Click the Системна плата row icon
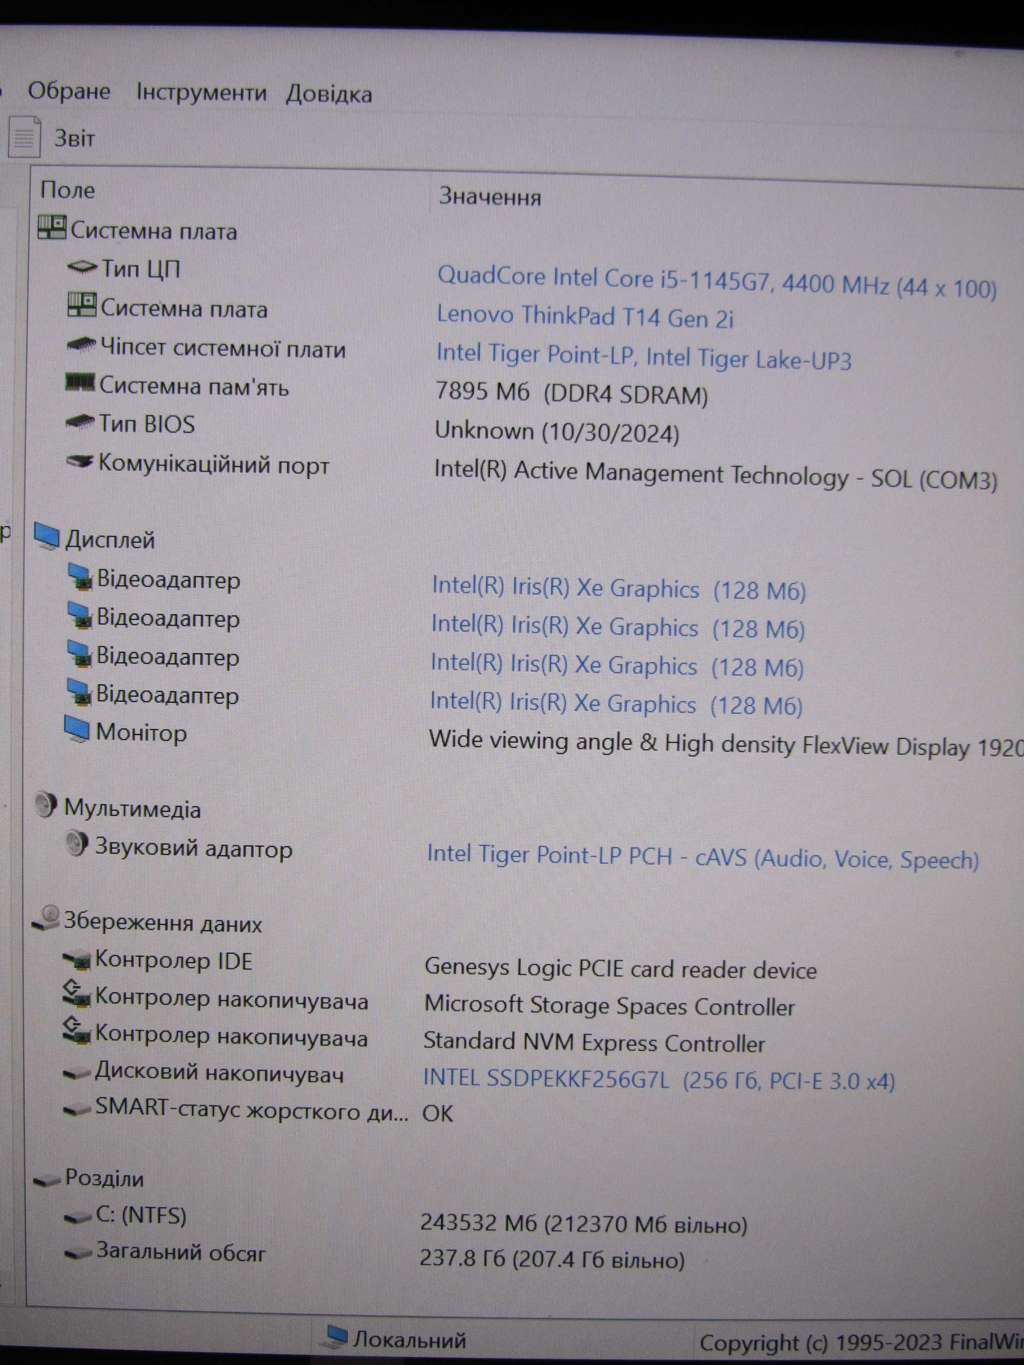Viewport: 1024px width, 1365px height. click(x=81, y=305)
